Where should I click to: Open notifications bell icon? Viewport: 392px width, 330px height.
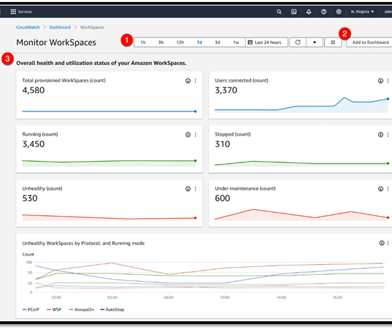309,12
